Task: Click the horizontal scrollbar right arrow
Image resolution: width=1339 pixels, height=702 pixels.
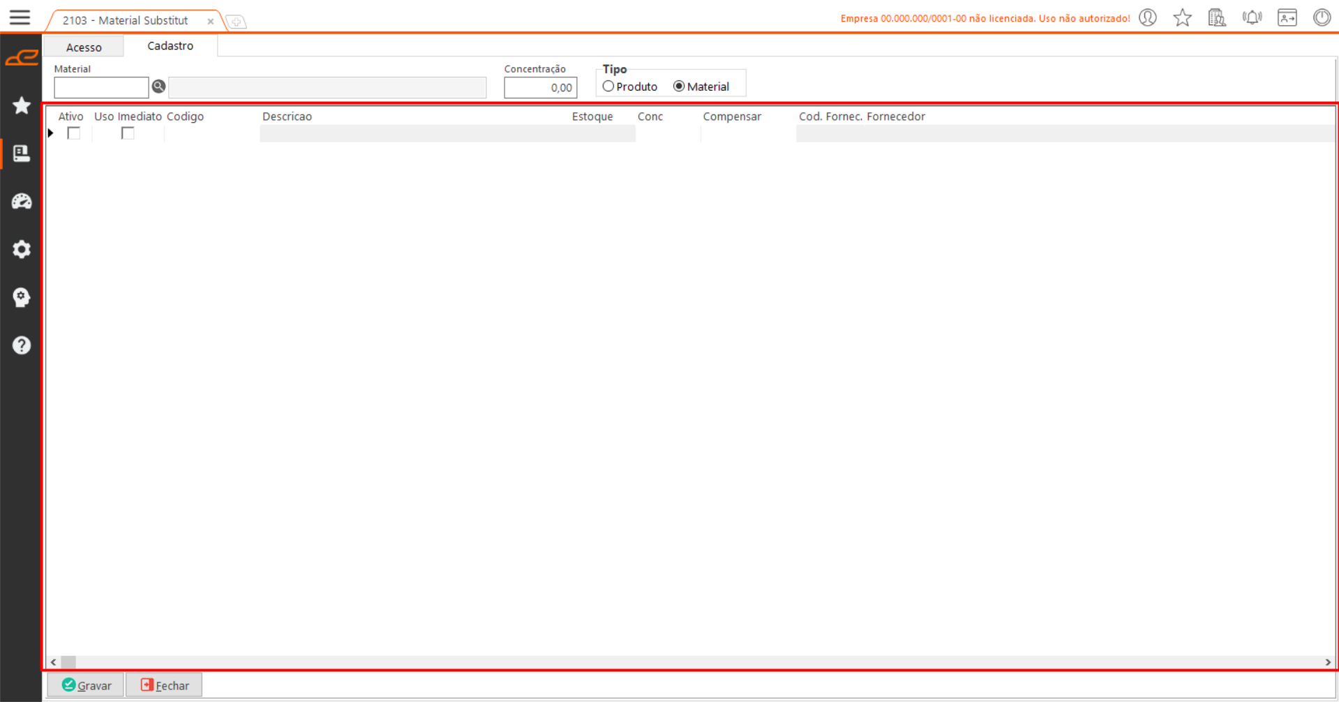Action: (x=1328, y=662)
